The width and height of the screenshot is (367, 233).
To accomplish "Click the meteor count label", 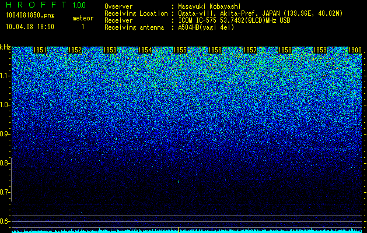I will coord(83,18).
